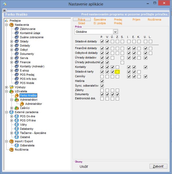Click the Odberatelia globe icon
The height and width of the screenshot is (174, 172).
pos(17,145)
